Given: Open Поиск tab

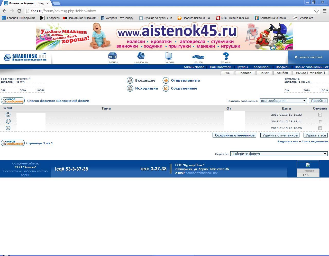Looking at the screenshot, I should (x=264, y=73).
